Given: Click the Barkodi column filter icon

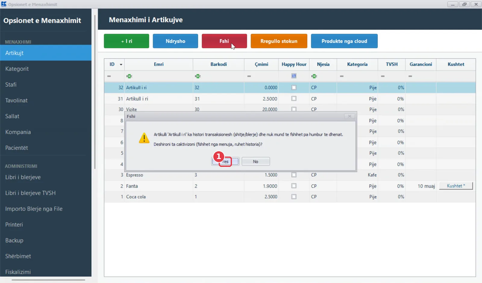Looking at the screenshot, I should point(198,76).
